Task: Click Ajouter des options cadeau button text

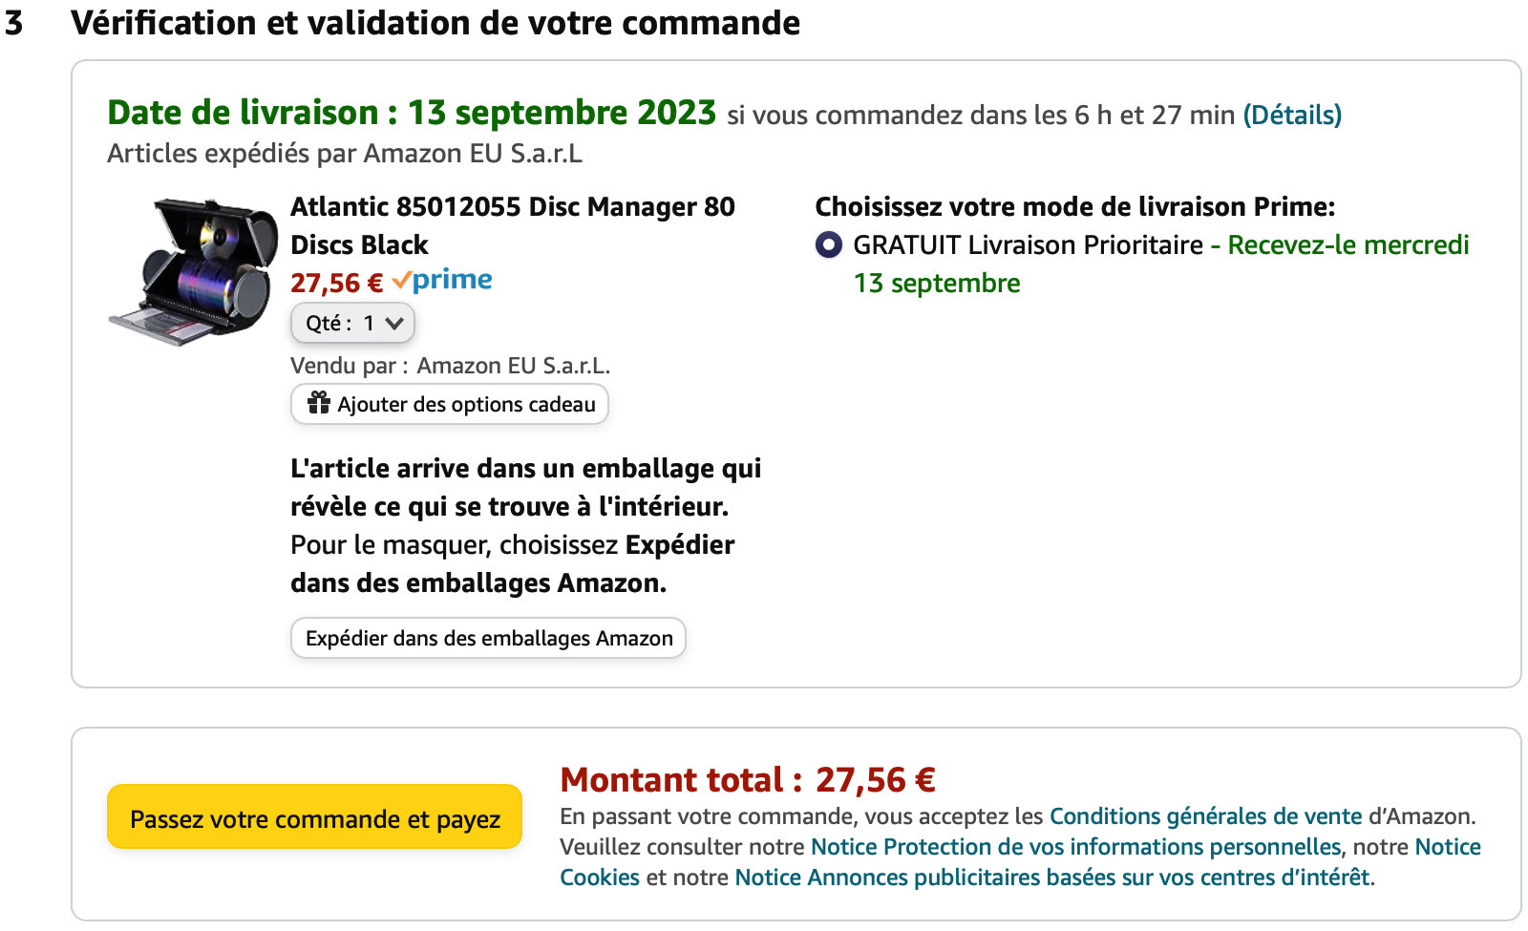Action: (x=466, y=405)
